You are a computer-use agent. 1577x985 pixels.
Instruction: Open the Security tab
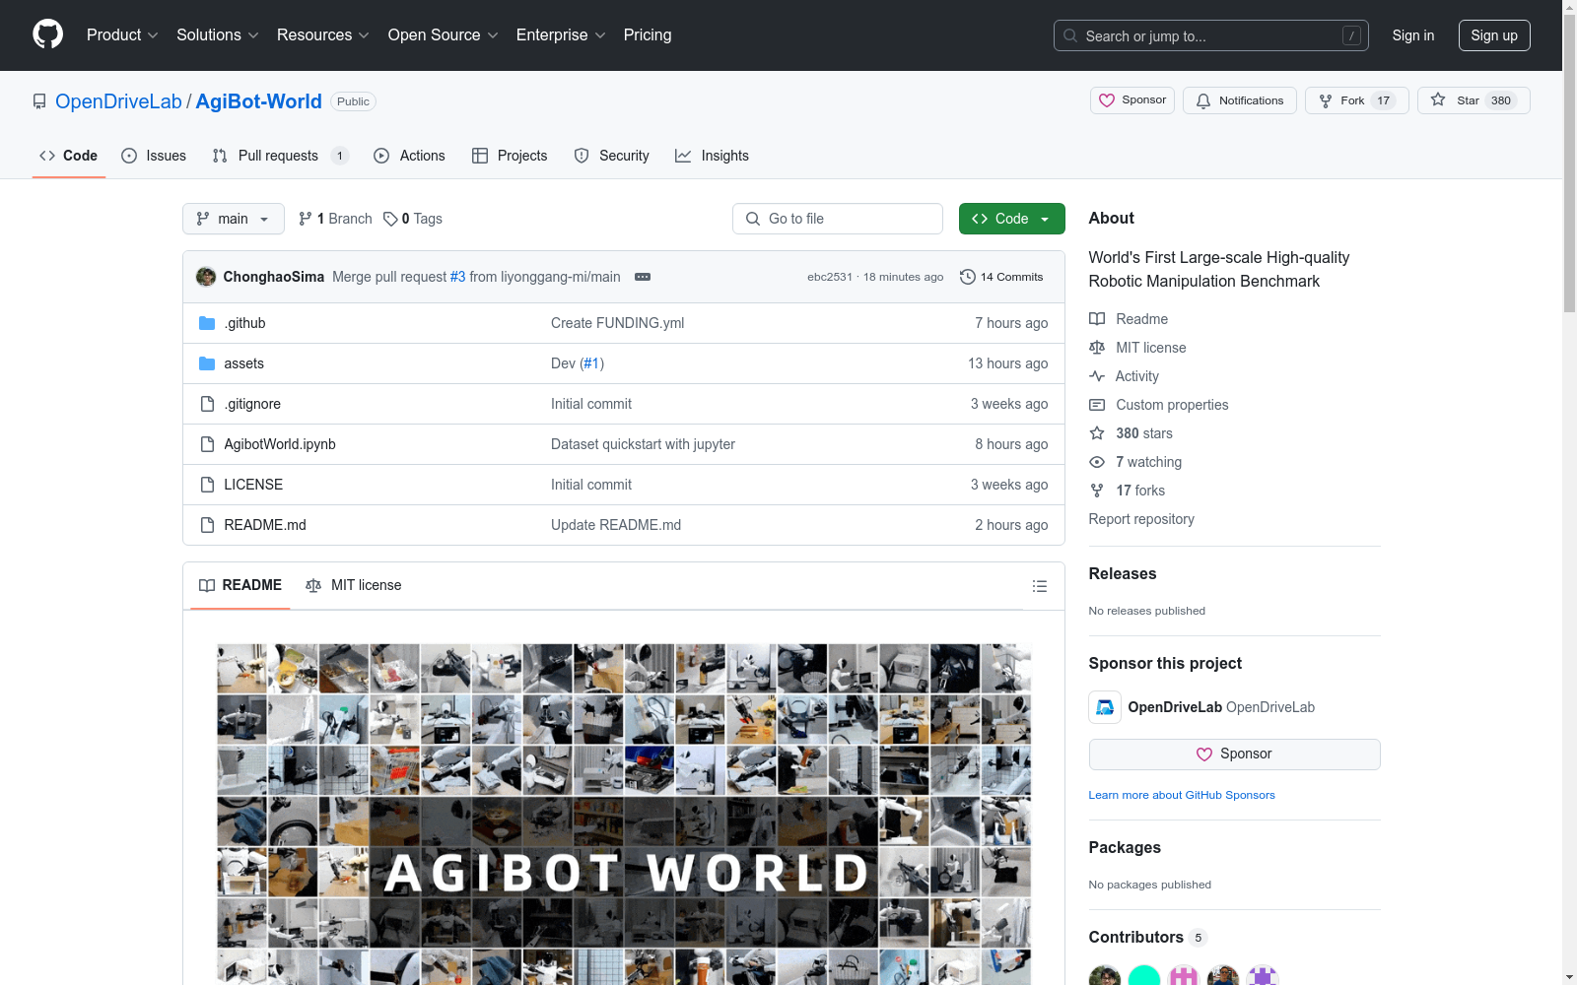click(612, 156)
